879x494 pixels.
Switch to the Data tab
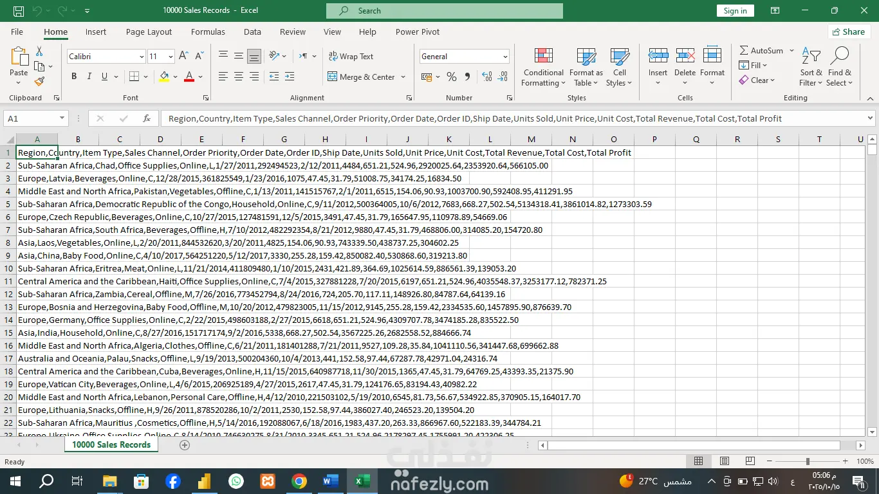click(252, 32)
